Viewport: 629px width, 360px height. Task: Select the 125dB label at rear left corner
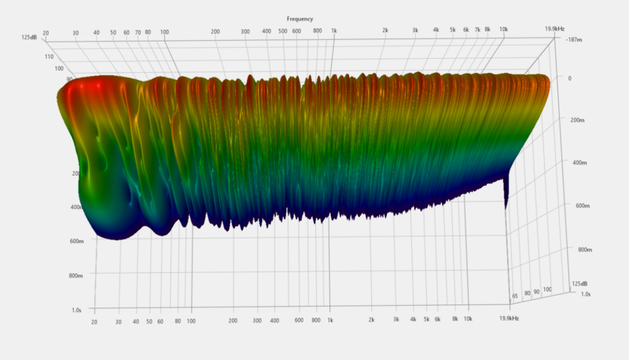[29, 37]
